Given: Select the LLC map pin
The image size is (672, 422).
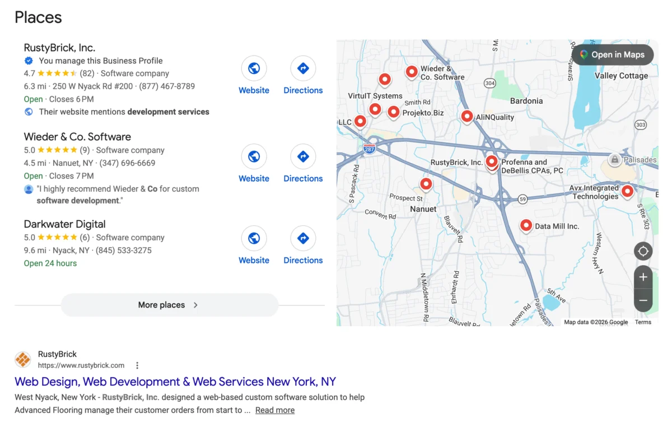Looking at the screenshot, I should [361, 121].
